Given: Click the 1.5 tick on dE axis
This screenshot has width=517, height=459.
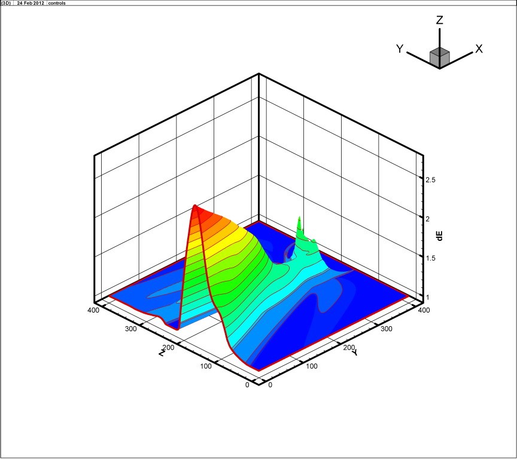Looking at the screenshot, I should click(x=430, y=258).
